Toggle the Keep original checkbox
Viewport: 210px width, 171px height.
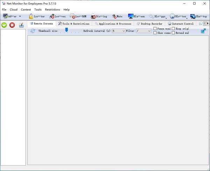[x=173, y=29]
